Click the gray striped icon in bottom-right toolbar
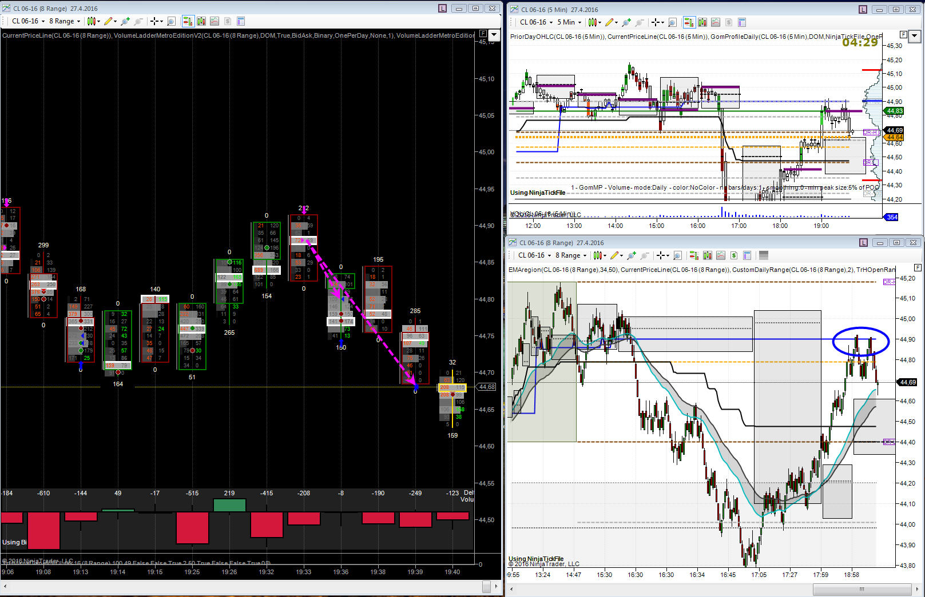Viewport: 925px width, 597px height. click(x=764, y=255)
